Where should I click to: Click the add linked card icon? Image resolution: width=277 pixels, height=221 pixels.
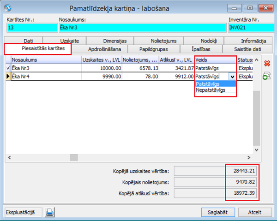[x=266, y=76]
